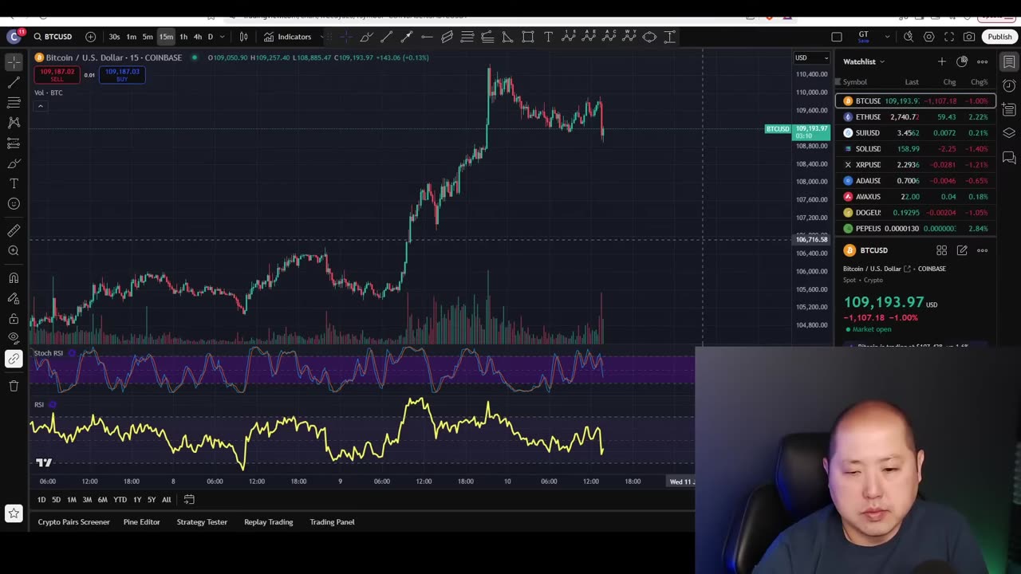
Task: Switch to the 5m timeframe
Action: [x=148, y=37]
